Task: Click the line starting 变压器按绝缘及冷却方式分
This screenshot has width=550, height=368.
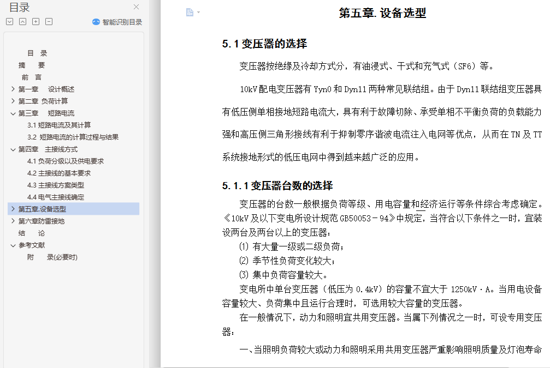Action: point(367,66)
